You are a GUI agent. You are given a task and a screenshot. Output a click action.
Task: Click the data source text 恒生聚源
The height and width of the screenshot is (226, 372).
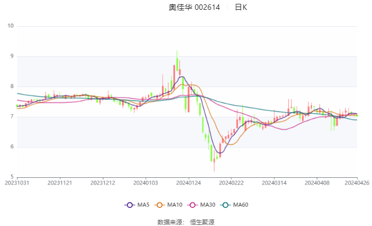[202, 222]
